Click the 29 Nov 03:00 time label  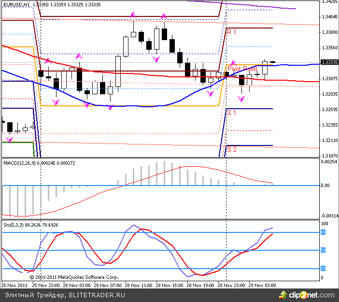click(x=262, y=285)
